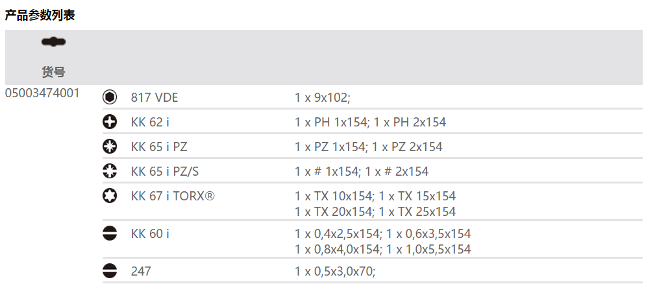
Task: Click the Phillips icon beside KK 62 i
Action: pos(110,122)
